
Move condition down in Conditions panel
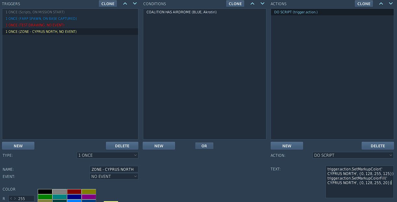click(262, 4)
